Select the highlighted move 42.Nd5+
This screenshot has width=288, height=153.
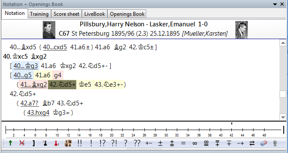(x=62, y=85)
